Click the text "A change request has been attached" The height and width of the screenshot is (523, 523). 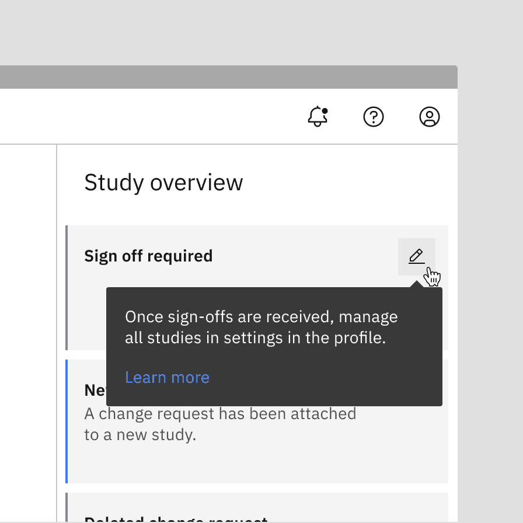pos(220,413)
